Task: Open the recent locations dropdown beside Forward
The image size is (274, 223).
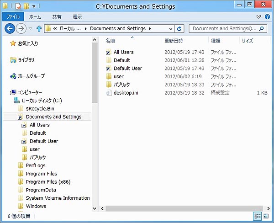Action: click(31, 29)
